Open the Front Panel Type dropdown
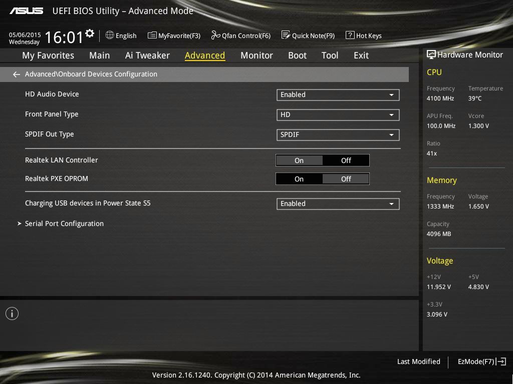This screenshot has width=513, height=384. click(x=338, y=114)
